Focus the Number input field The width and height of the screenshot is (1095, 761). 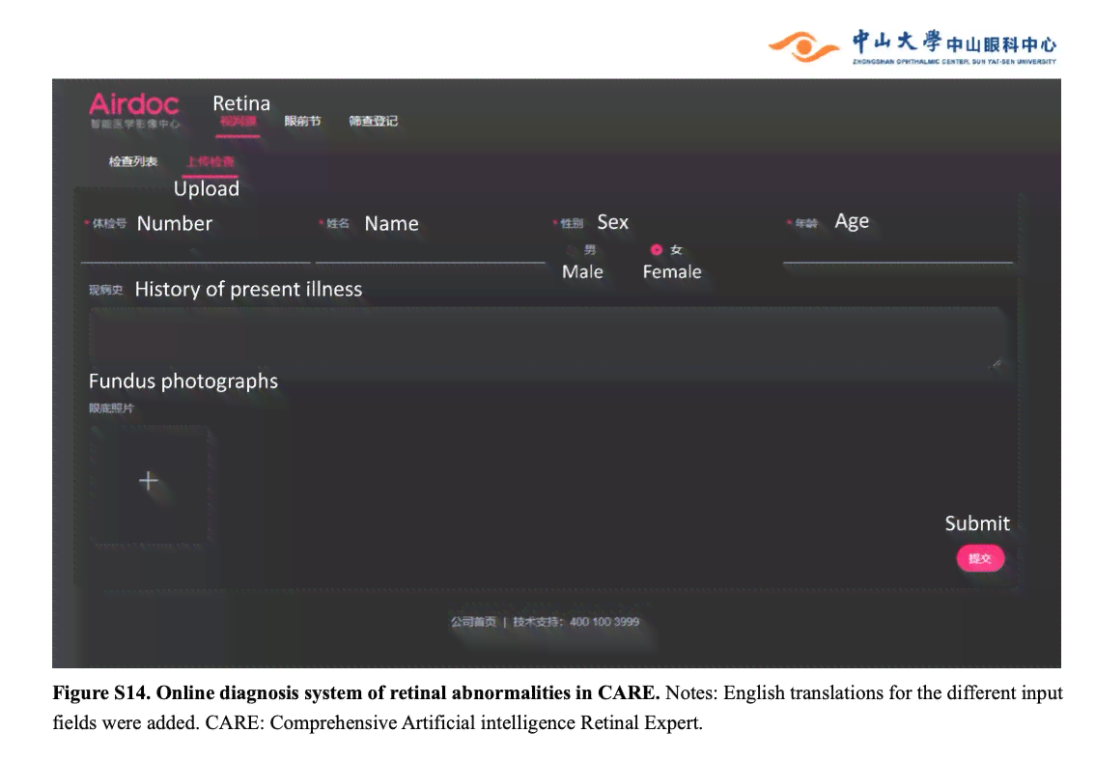195,250
